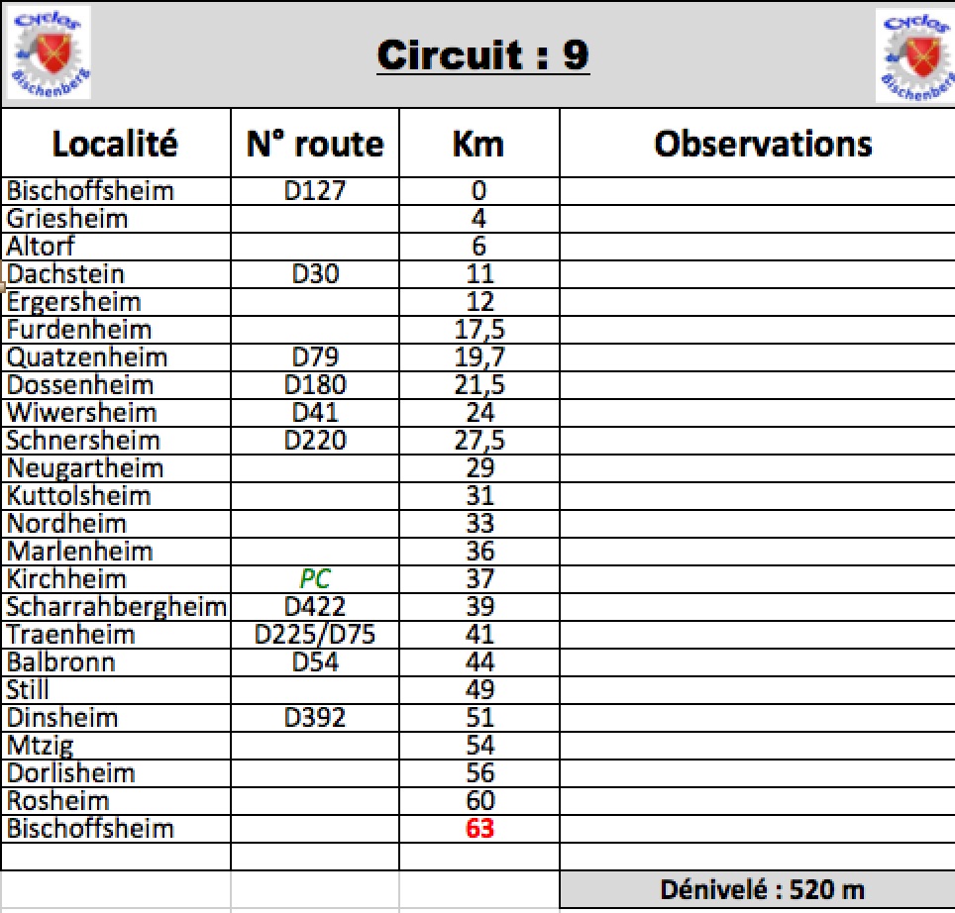
Task: Select the Dossenheim locality cell
Action: click(116, 385)
